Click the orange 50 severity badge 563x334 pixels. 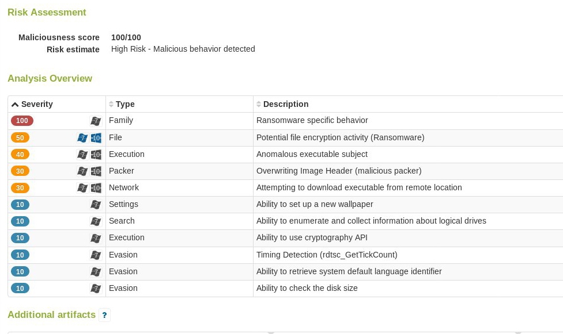pos(20,137)
